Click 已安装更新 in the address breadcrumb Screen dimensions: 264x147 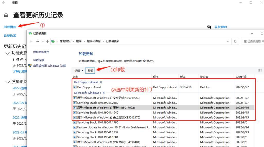[113, 41]
